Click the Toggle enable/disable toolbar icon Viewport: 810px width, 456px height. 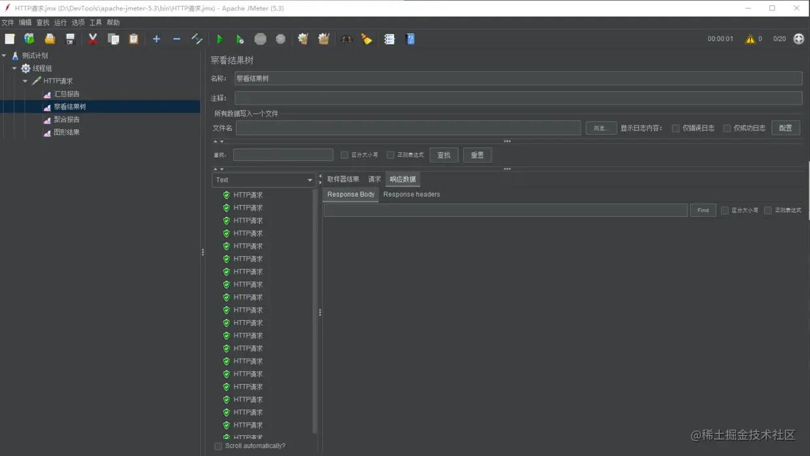coord(197,39)
